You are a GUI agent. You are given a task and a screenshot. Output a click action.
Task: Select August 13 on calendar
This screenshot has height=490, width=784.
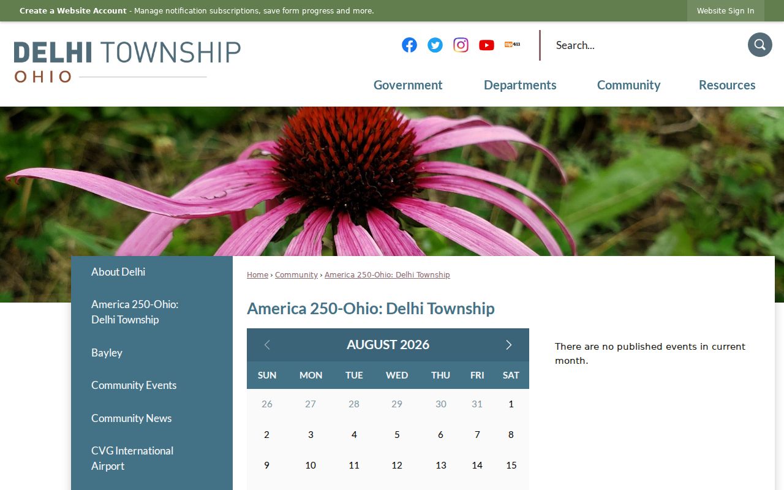click(441, 466)
